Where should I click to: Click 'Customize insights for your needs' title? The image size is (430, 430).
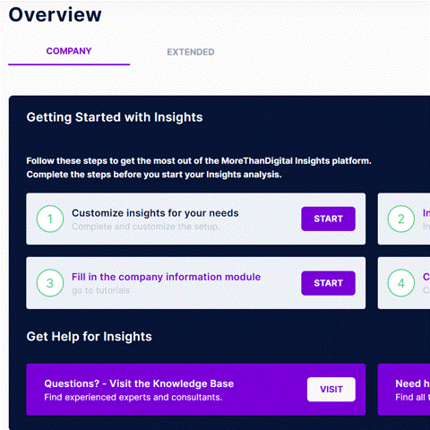(155, 213)
